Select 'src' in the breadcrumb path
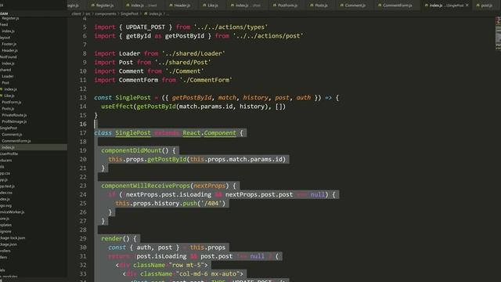 tap(88, 14)
